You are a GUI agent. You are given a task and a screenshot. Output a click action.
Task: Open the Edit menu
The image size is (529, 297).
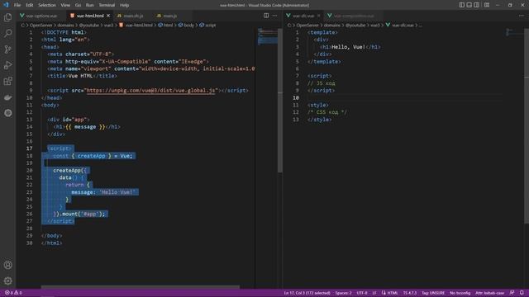coord(30,5)
